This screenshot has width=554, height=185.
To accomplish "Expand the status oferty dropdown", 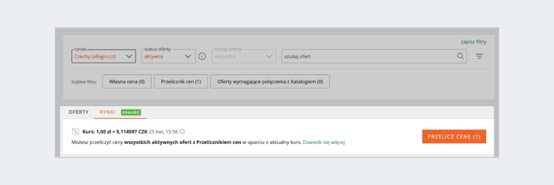I will coord(169,56).
